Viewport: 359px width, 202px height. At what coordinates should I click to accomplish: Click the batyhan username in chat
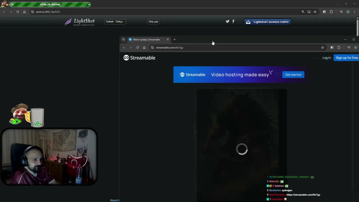click(x=279, y=186)
